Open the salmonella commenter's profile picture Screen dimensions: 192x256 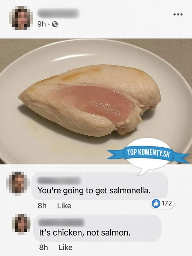pos(18,183)
